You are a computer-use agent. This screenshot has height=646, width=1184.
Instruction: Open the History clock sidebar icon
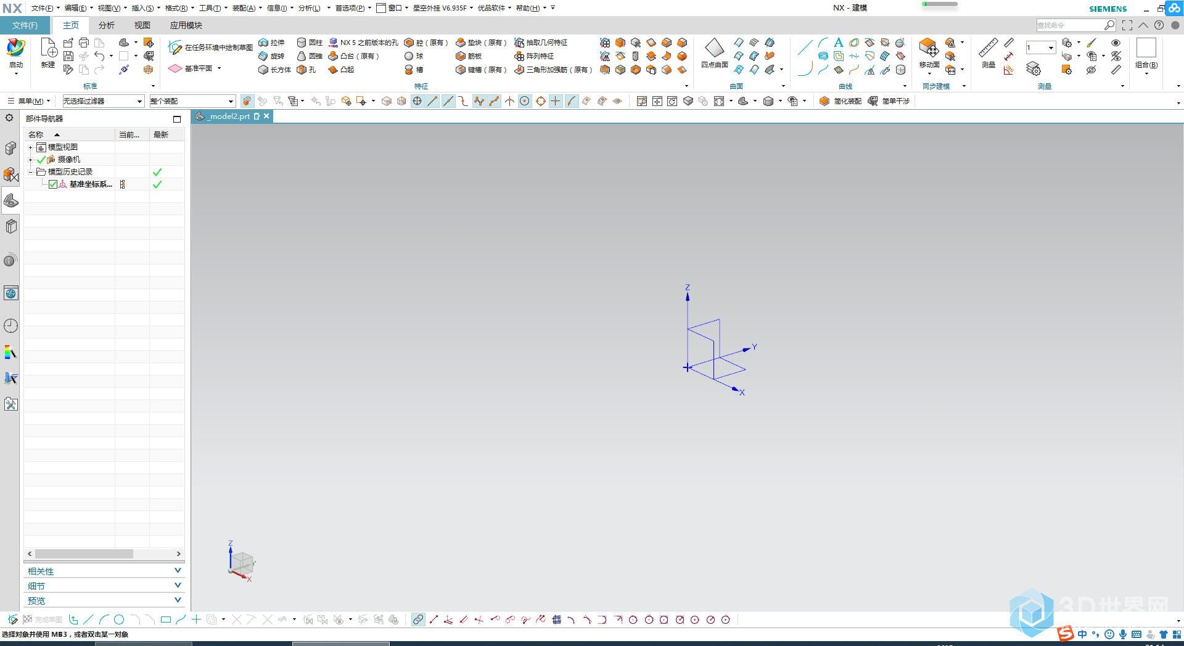pyautogui.click(x=10, y=325)
